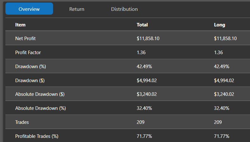The height and width of the screenshot is (142, 250).
Task: Click the Long column header
Action: click(220, 25)
